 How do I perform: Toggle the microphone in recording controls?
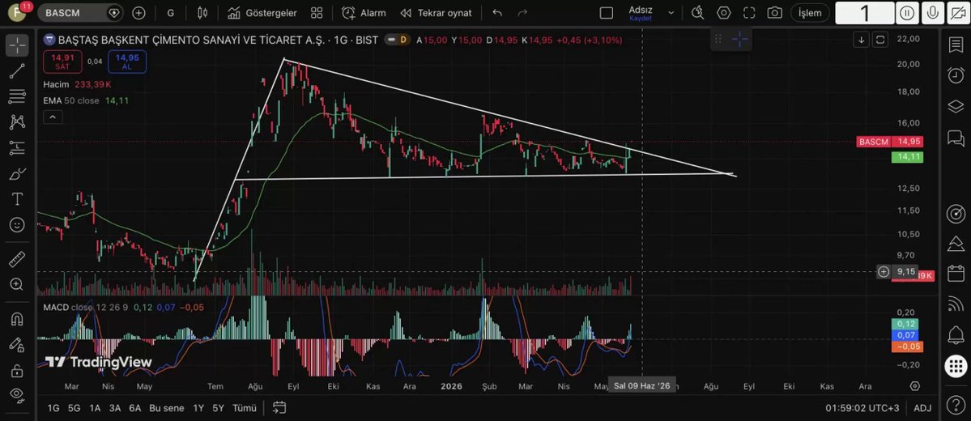931,13
